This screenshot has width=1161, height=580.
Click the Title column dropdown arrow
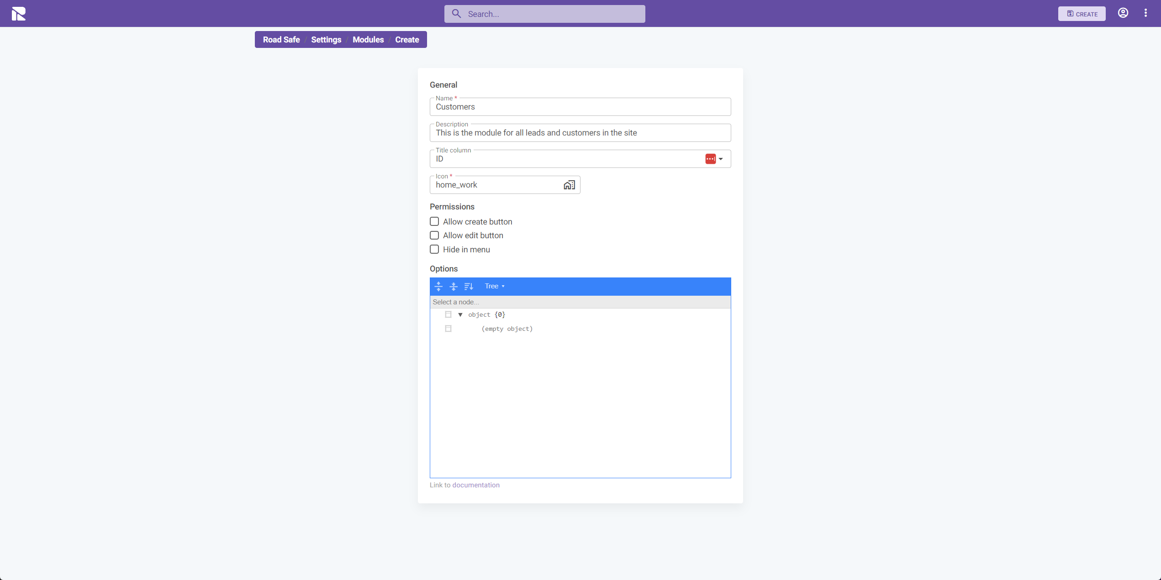click(x=722, y=158)
